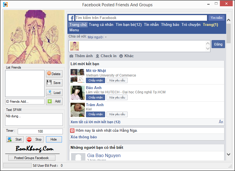Click the Nội dung spam text box
Screen dimensions: 235x171
(x=34, y=119)
